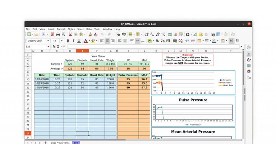Image resolution: width=276 pixels, height=144 pixels.
Task: Toggle Align Top vertical alignment
Action: point(132,41)
